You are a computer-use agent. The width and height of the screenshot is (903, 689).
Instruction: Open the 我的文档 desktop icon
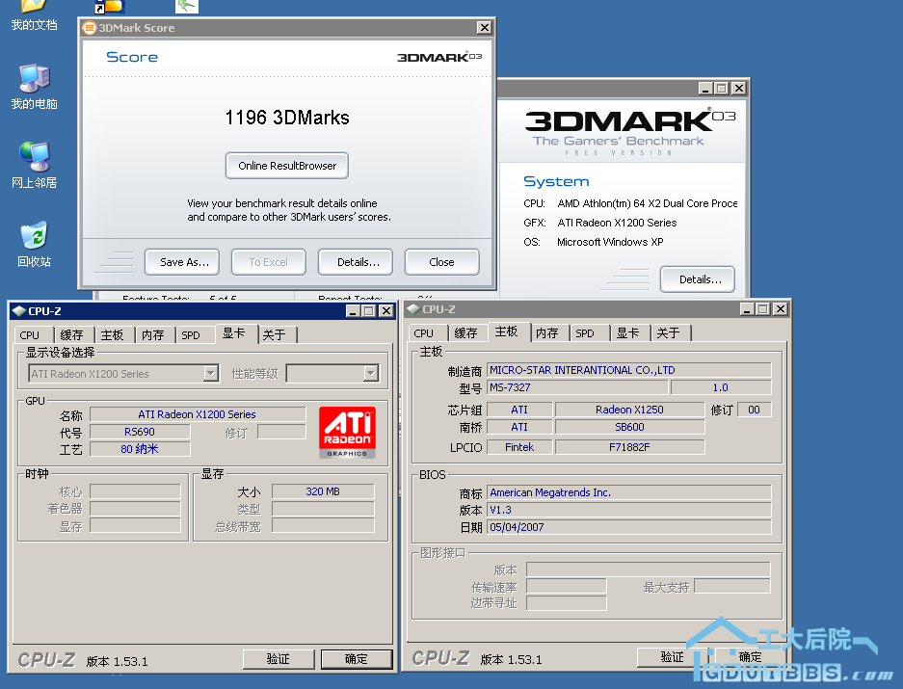point(34,15)
